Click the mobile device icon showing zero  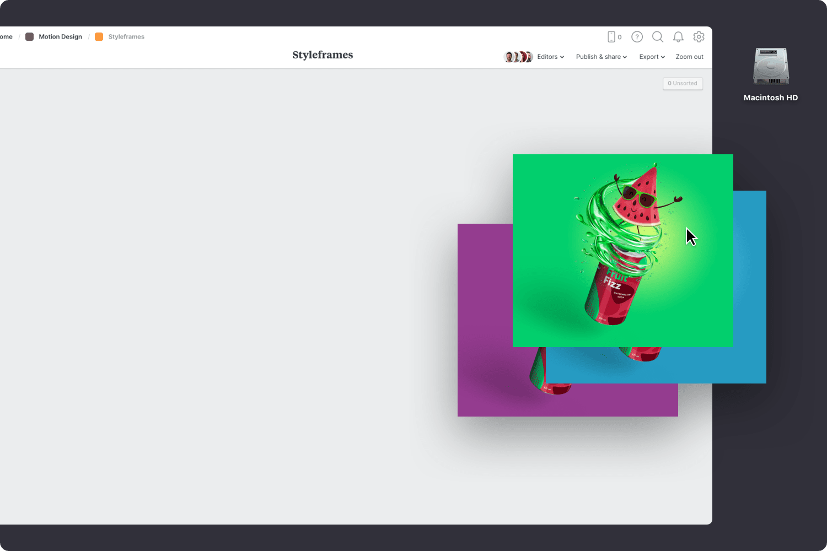(x=614, y=36)
